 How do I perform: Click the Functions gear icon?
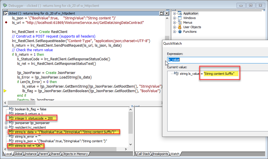[180, 32]
